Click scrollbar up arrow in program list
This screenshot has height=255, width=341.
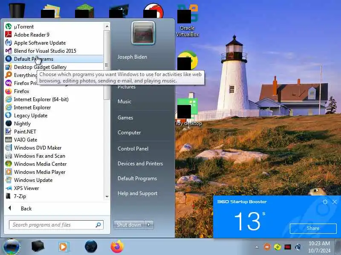pyautogui.click(x=107, y=26)
